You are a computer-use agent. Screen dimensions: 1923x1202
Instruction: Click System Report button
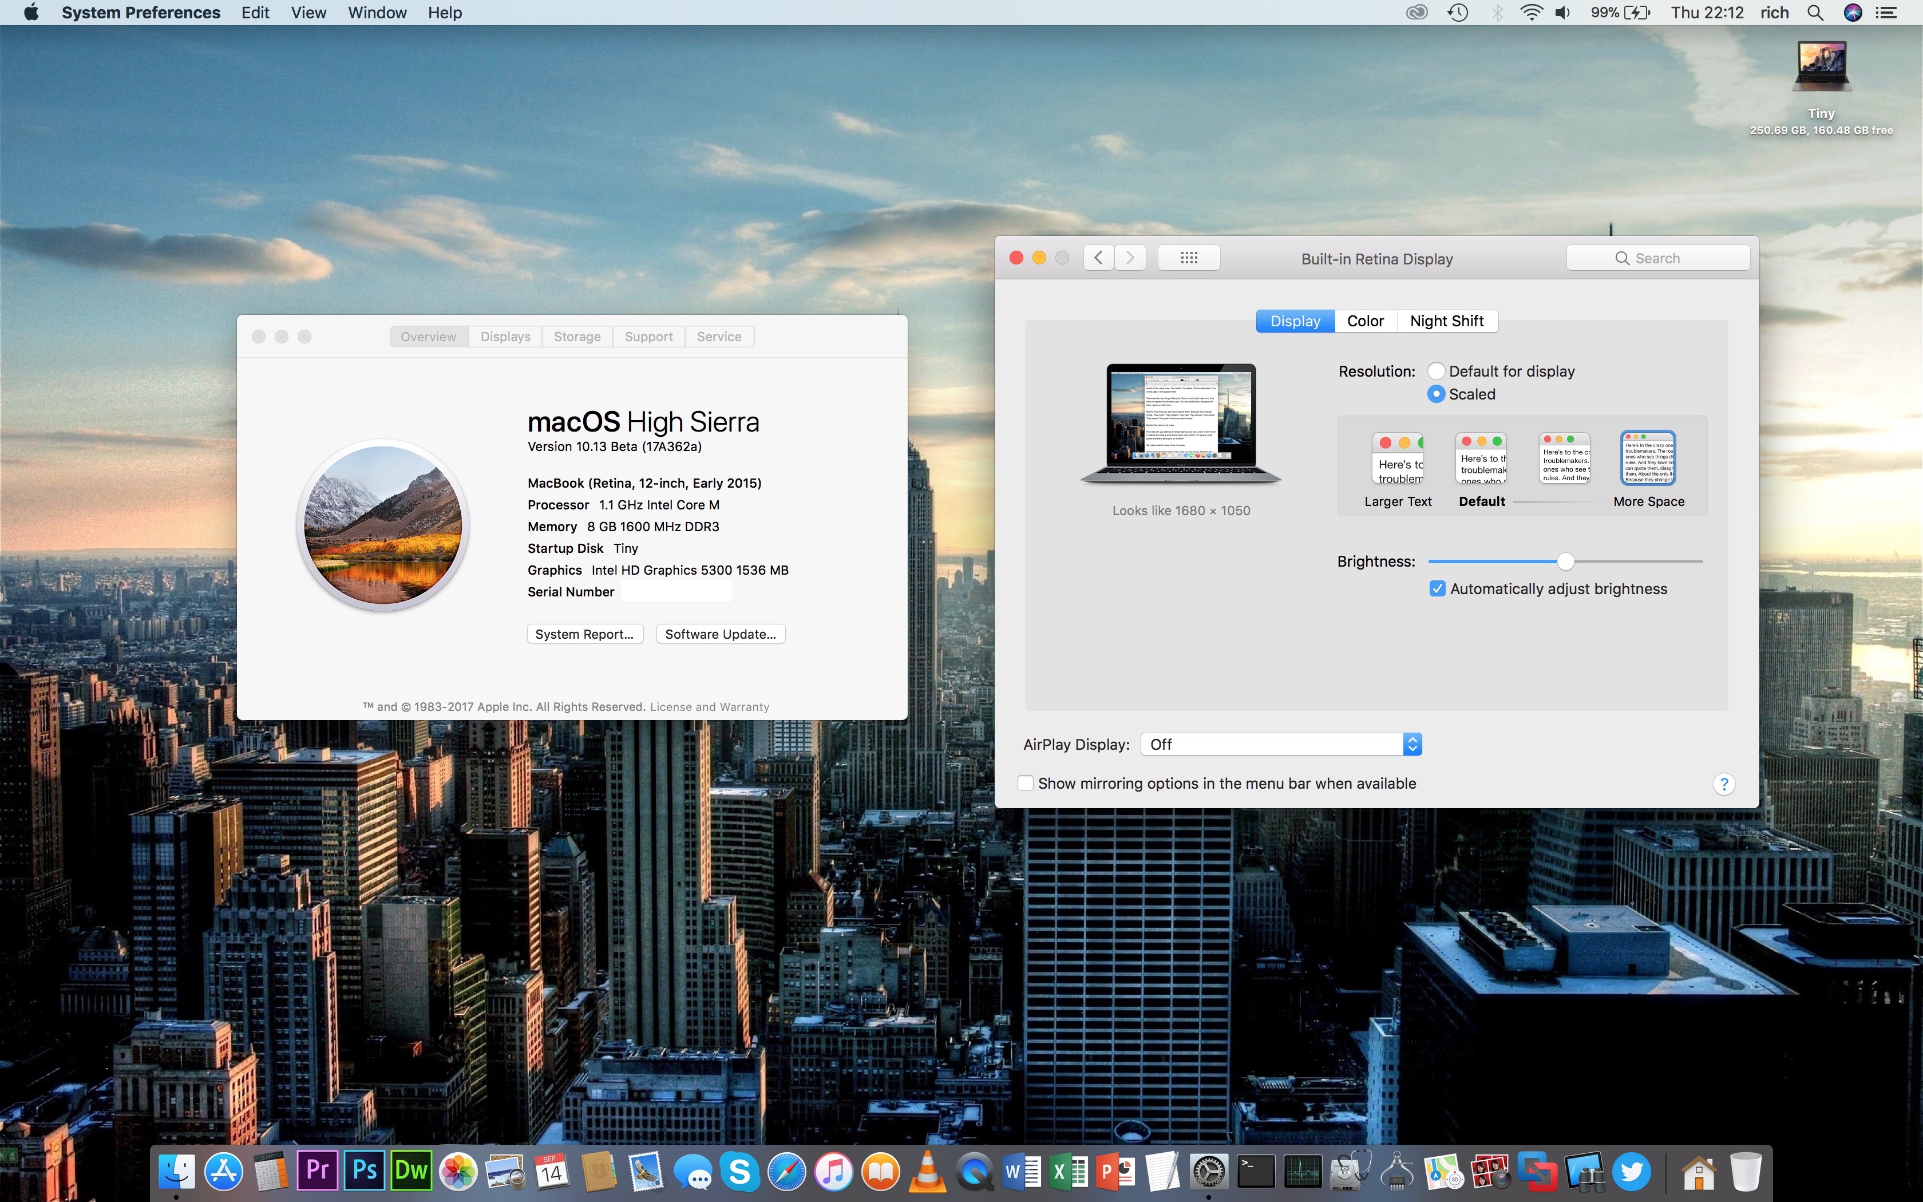coord(584,634)
